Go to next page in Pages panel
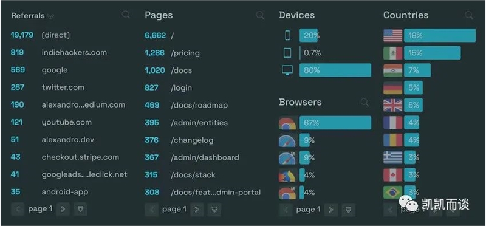Screen dimensions: 486x226 (197, 210)
